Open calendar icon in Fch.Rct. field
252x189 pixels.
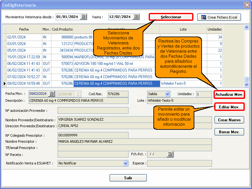pyautogui.click(x=170, y=154)
